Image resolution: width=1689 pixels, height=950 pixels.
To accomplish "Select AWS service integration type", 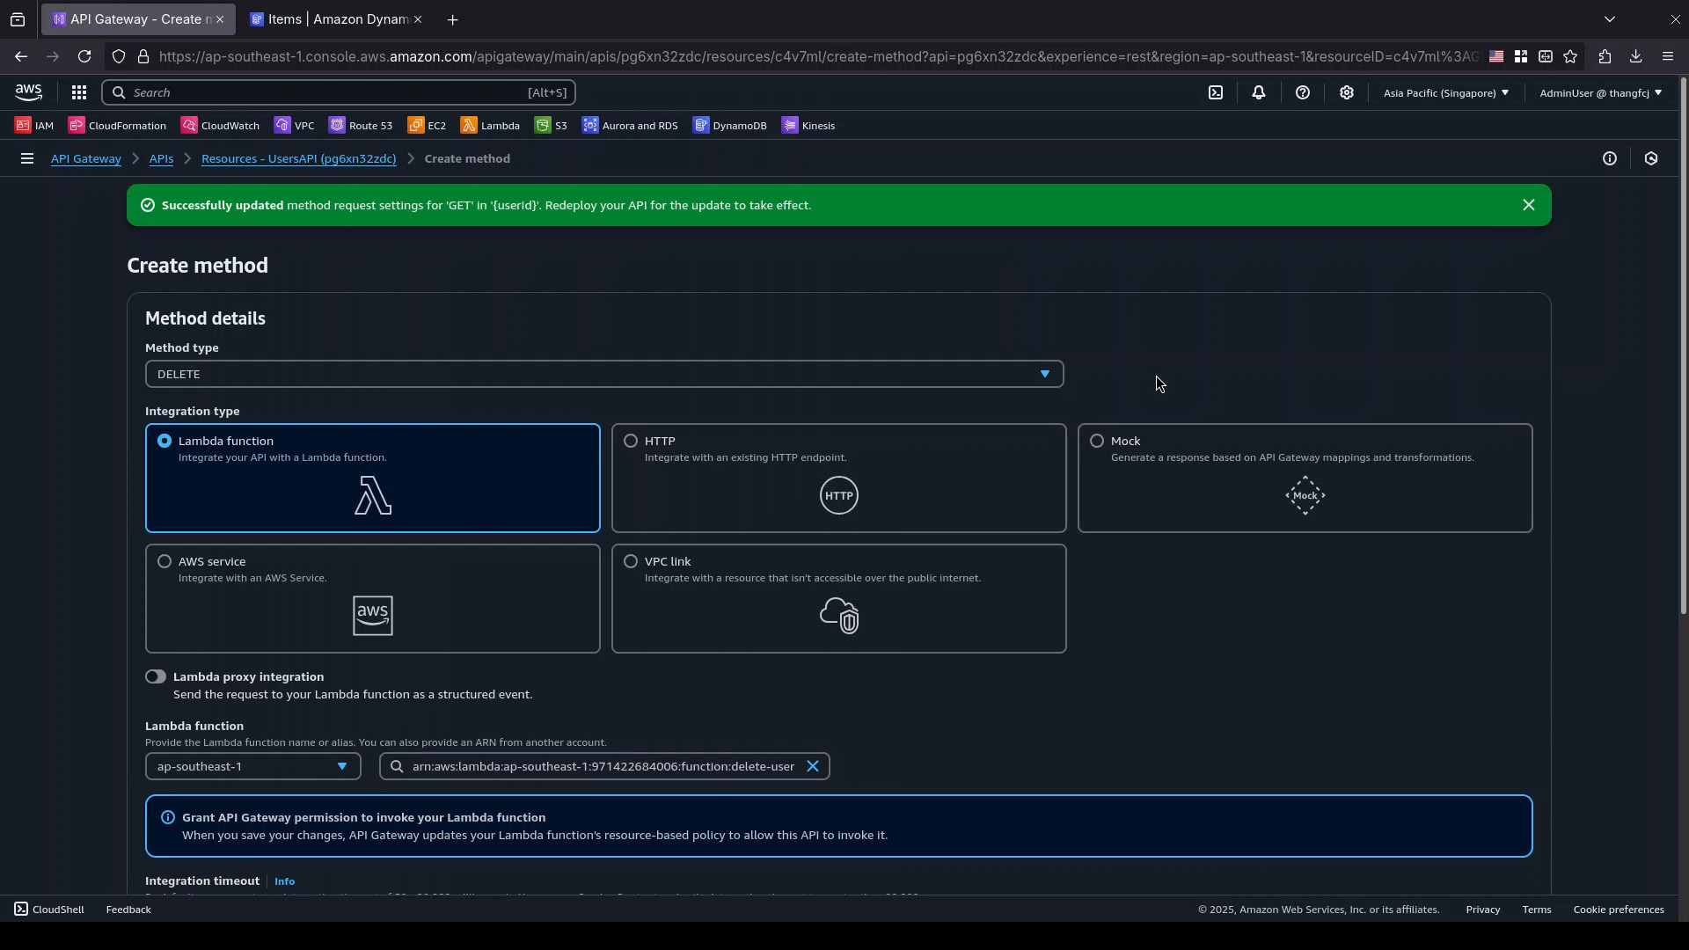I will click(373, 599).
